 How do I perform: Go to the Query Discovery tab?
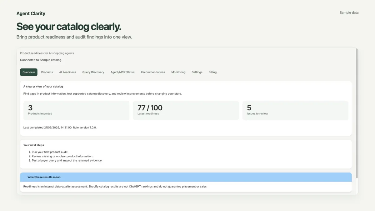93,72
